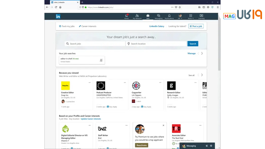The width and height of the screenshot is (265, 149).
Task: Open the Learning icon in navbar
Action: tap(201, 17)
